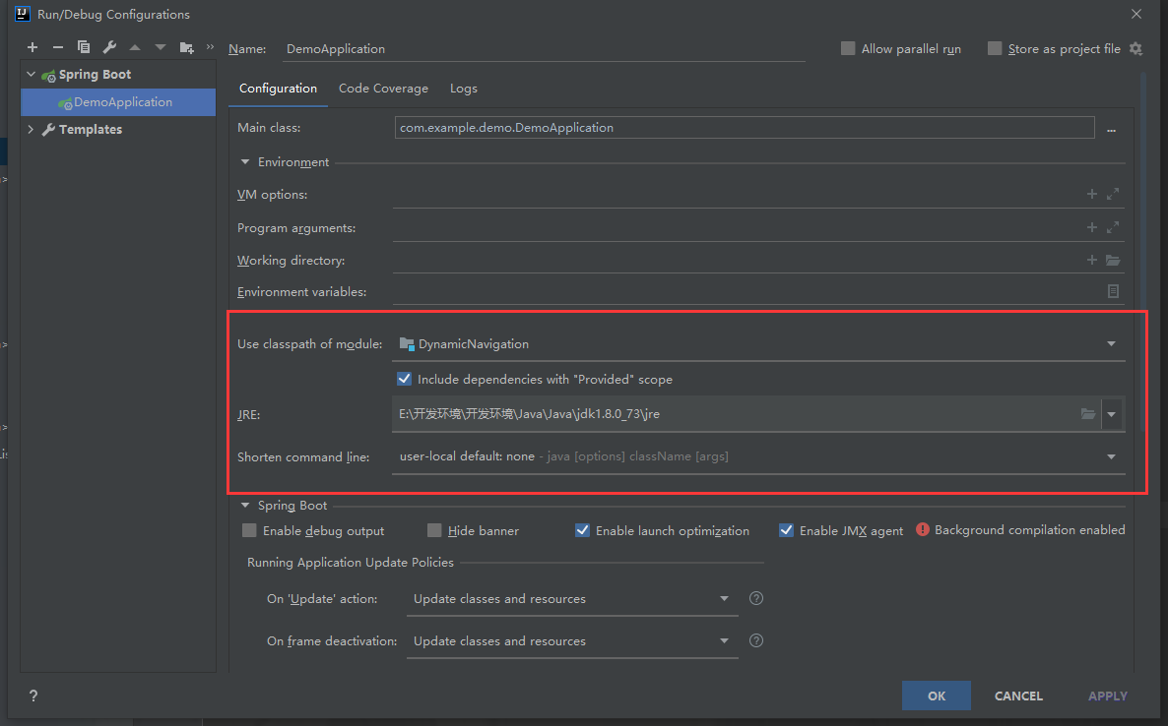This screenshot has height=726, width=1168.
Task: Open the Logs tab
Action: [x=463, y=88]
